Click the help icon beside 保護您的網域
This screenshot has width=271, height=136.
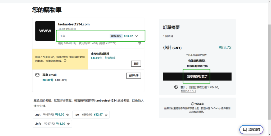(65, 61)
